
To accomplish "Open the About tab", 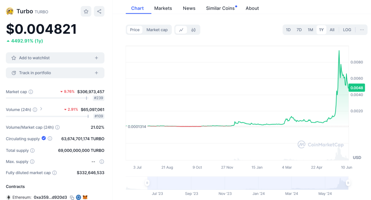I will (252, 8).
